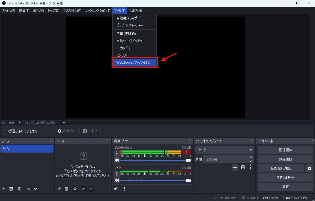This screenshot has width=315, height=201.
Task: Open プロファイル(P) menu
Action: pos(72,11)
